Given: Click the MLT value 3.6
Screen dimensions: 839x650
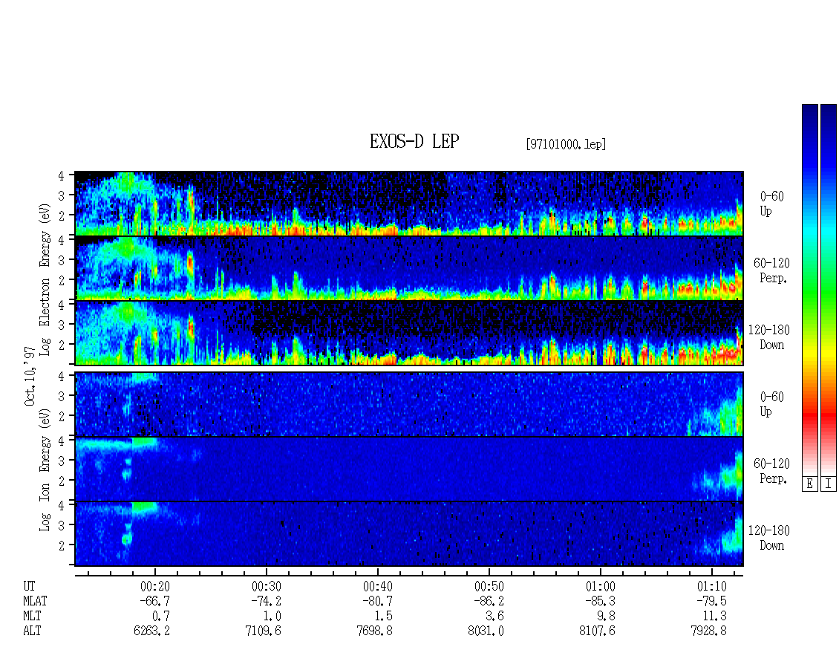Looking at the screenshot, I should [x=494, y=617].
